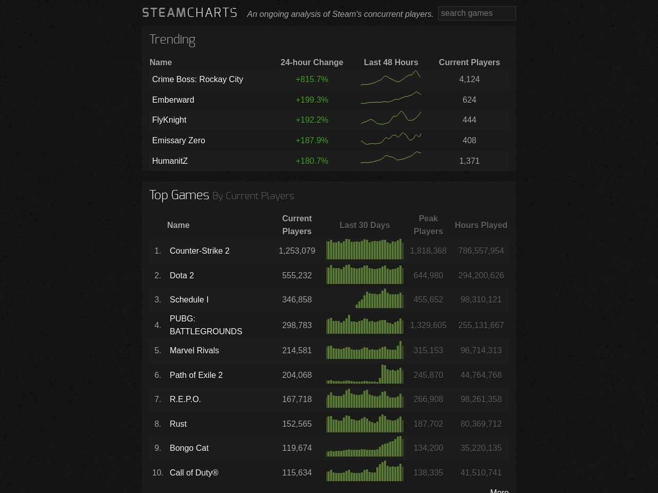The image size is (658, 493).
Task: Click HumanitZ 48-hour sparkline chart
Action: 391,158
